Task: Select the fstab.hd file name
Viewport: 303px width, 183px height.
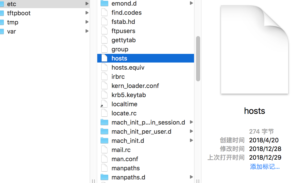Action: tap(123, 22)
